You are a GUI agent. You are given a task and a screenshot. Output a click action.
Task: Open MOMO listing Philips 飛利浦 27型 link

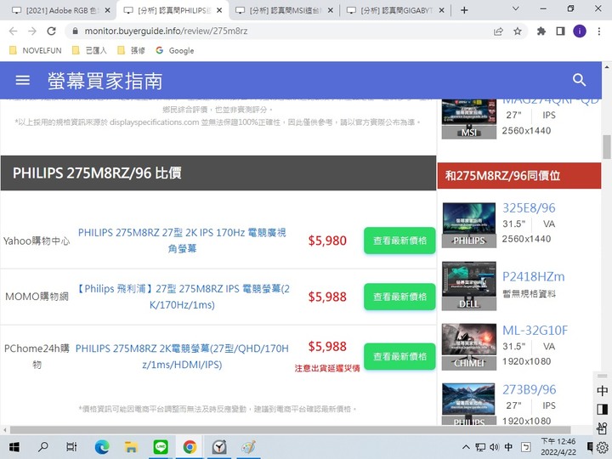click(x=182, y=297)
